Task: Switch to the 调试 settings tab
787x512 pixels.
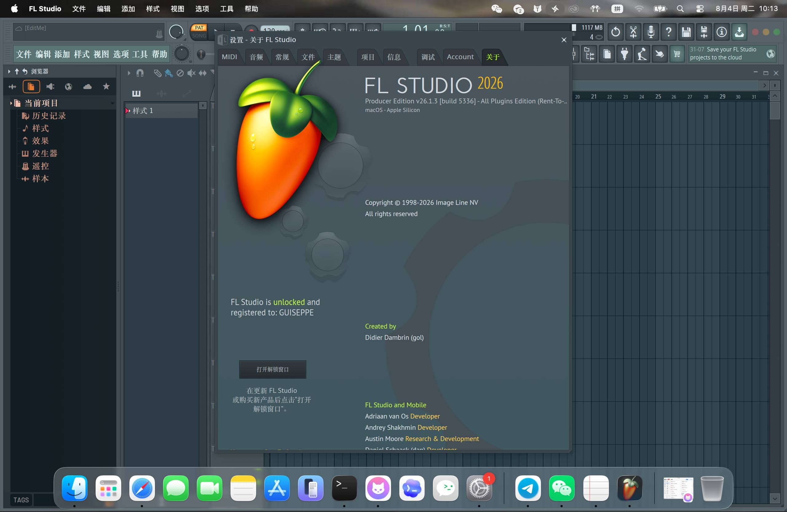Action: click(428, 57)
